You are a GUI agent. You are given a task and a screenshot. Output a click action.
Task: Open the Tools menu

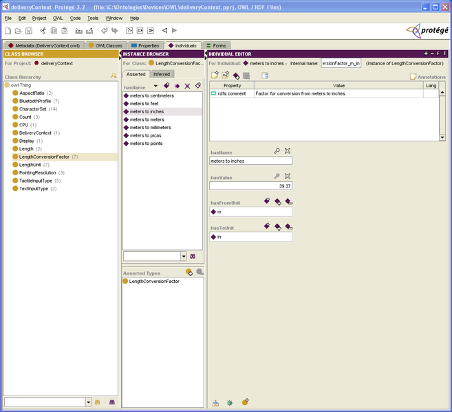(93, 18)
